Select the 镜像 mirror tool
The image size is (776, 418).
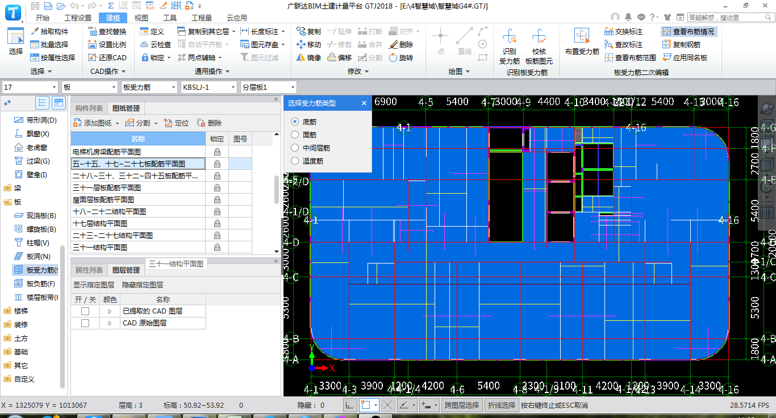(x=308, y=57)
